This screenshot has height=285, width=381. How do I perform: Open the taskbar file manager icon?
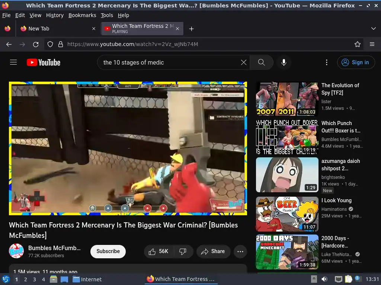click(x=54, y=279)
